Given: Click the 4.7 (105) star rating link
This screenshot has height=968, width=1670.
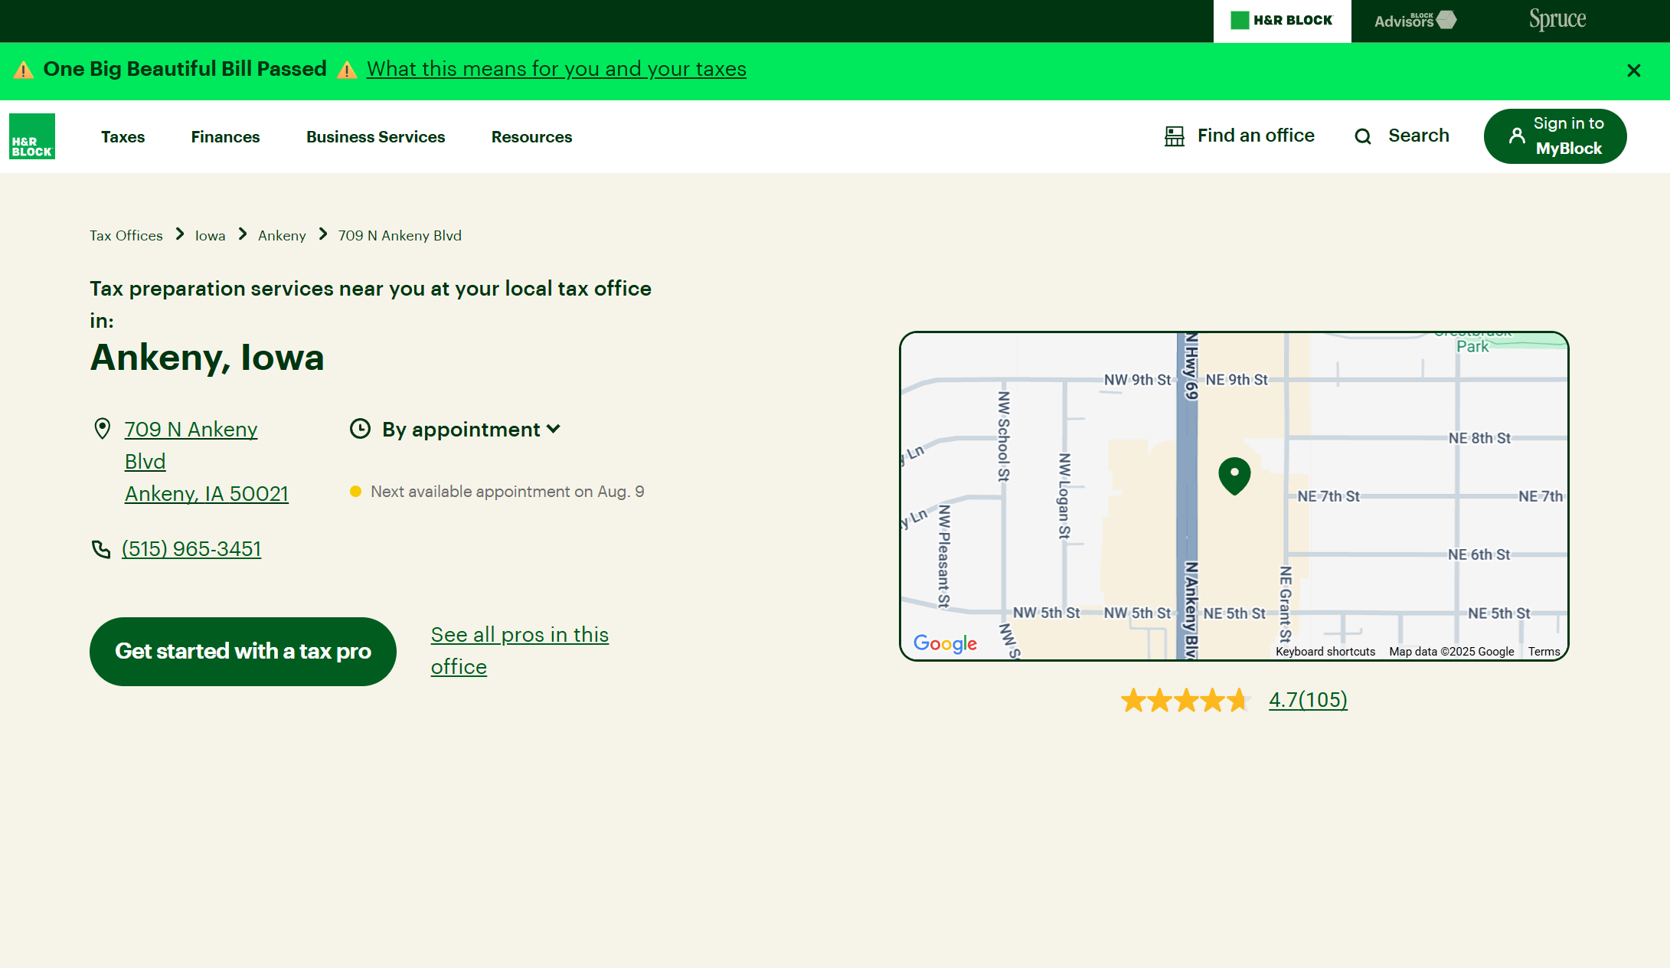Looking at the screenshot, I should [x=1308, y=699].
